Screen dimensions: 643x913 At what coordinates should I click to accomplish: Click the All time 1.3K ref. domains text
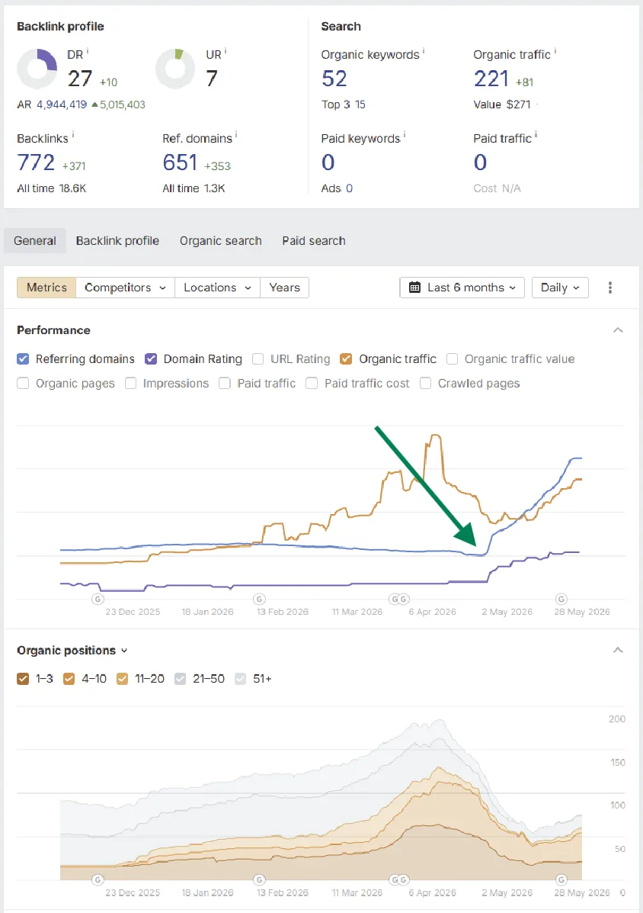click(x=194, y=188)
